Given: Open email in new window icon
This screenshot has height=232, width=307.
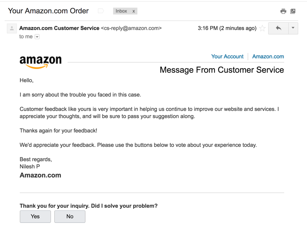Looking at the screenshot, I should [293, 11].
